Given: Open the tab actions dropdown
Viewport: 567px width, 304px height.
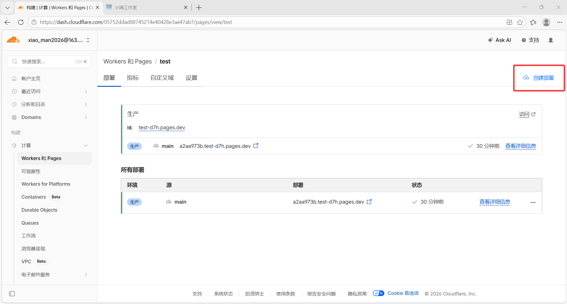Looking at the screenshot, I should [x=7, y=8].
